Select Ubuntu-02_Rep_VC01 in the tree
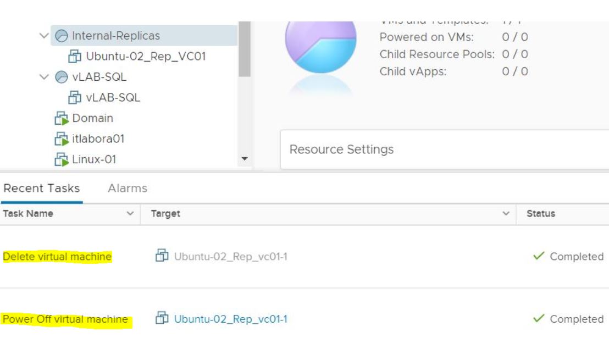Viewport: 609px width, 343px height. tap(146, 56)
